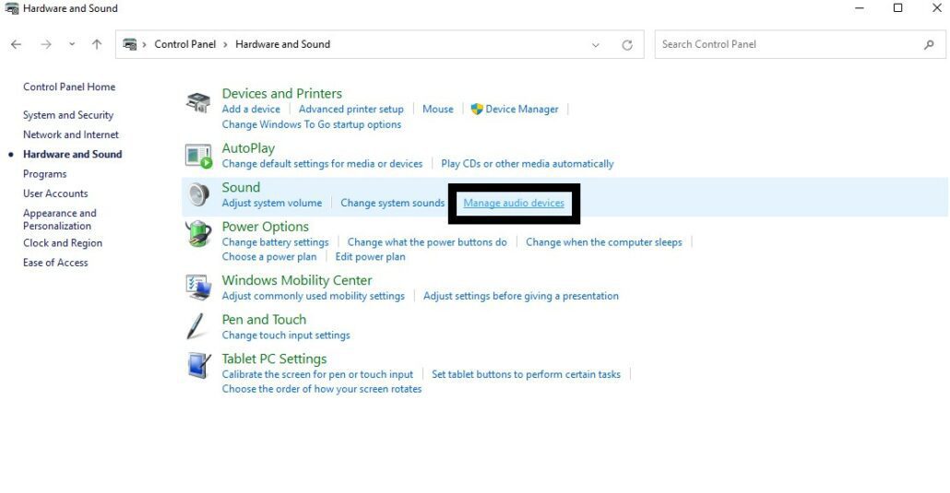Open Device Manager link
The height and width of the screenshot is (493, 950).
tap(522, 109)
